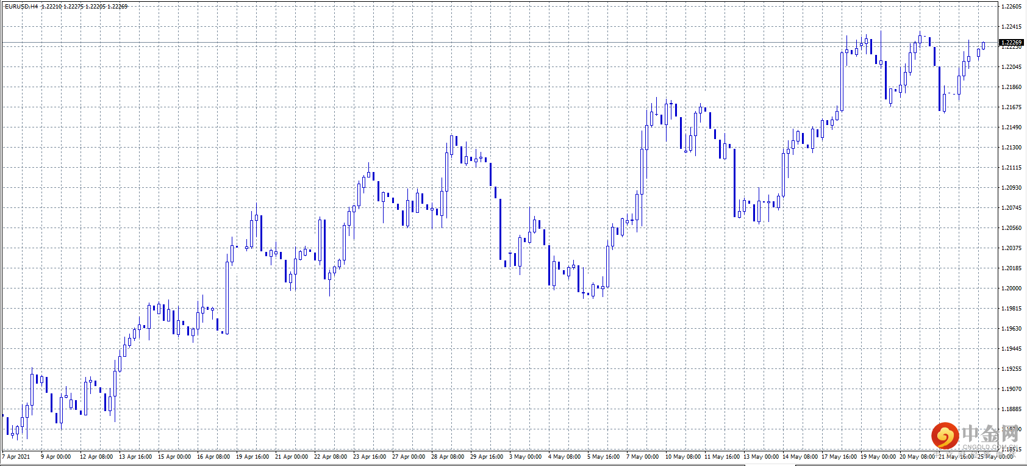Viewport: 1027px width, 466px height.
Task: Click the 1.20375 price axis label
Action: tap(1011, 248)
